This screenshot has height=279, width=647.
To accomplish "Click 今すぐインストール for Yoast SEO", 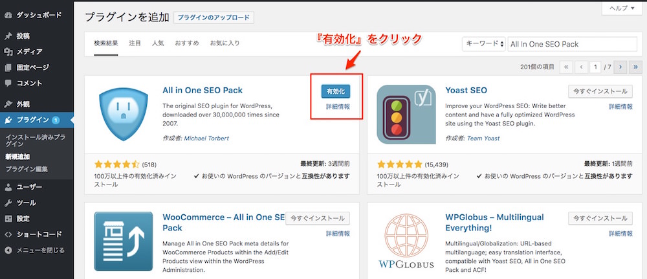I will [x=600, y=91].
